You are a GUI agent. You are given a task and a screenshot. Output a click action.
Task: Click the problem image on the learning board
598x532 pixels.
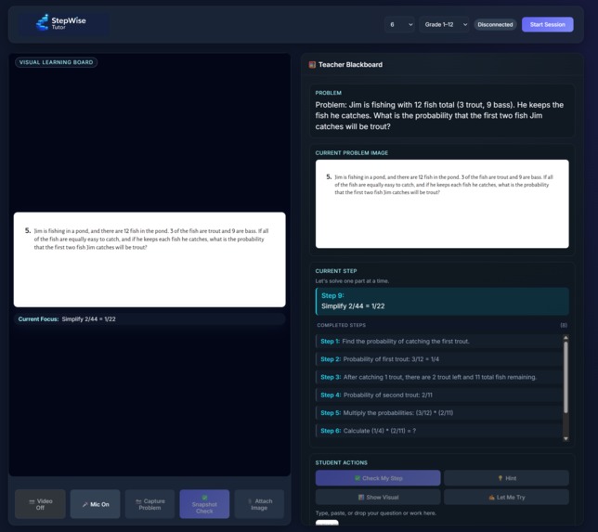pos(149,259)
